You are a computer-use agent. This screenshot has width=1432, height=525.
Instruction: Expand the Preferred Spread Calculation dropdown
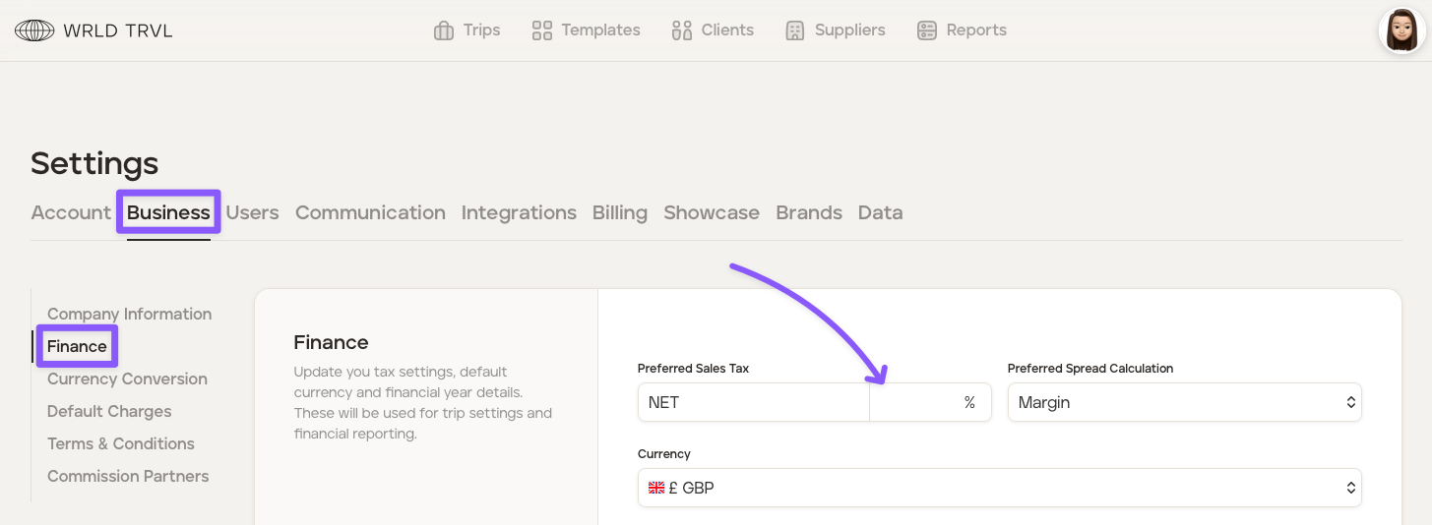1184,402
